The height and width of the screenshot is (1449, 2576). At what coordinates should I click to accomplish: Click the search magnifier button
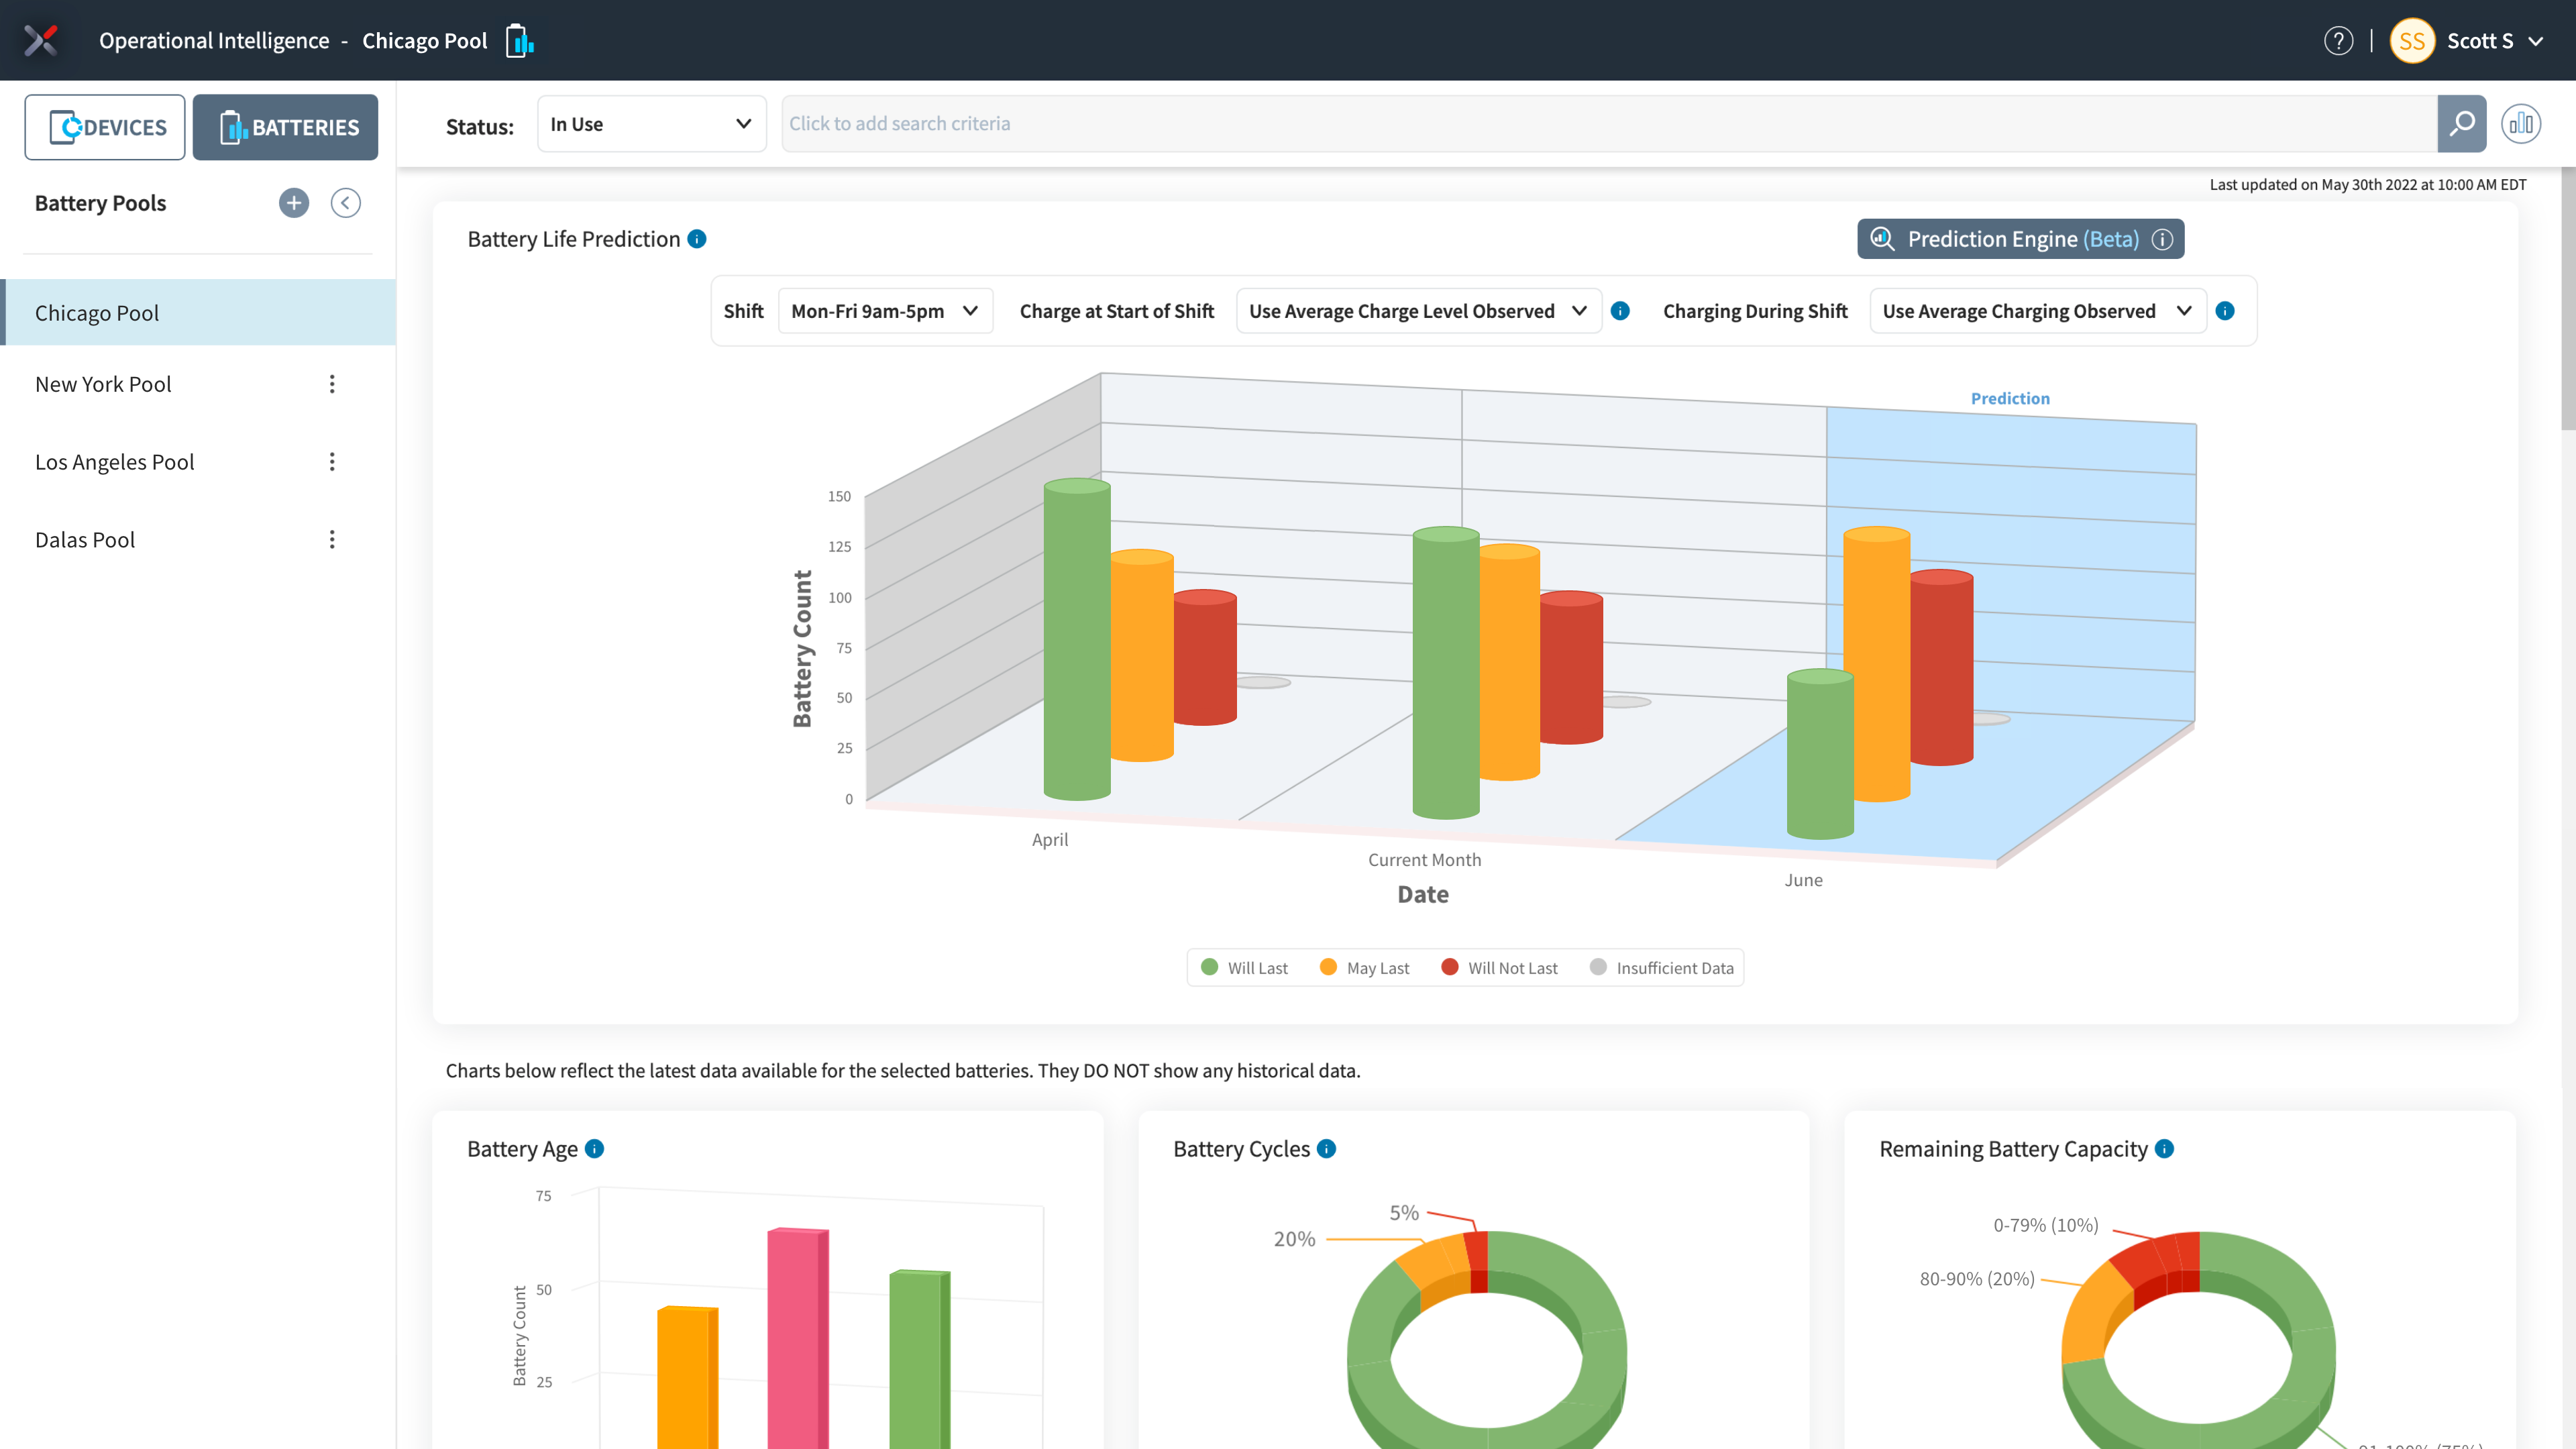point(2462,124)
